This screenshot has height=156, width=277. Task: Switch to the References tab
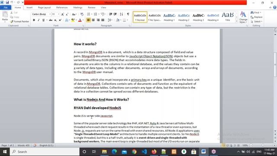62,7
